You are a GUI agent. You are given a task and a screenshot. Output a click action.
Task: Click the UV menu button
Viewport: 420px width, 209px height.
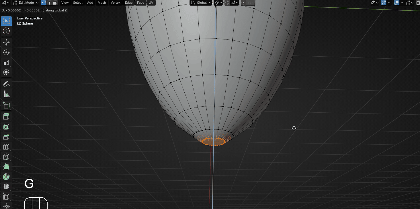(x=151, y=3)
